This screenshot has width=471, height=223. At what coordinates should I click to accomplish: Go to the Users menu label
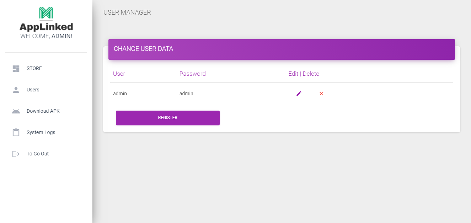tap(33, 90)
